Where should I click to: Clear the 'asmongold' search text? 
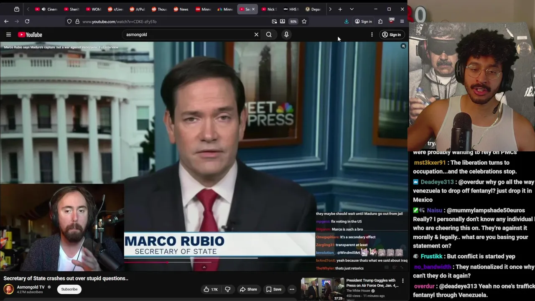coord(256,35)
